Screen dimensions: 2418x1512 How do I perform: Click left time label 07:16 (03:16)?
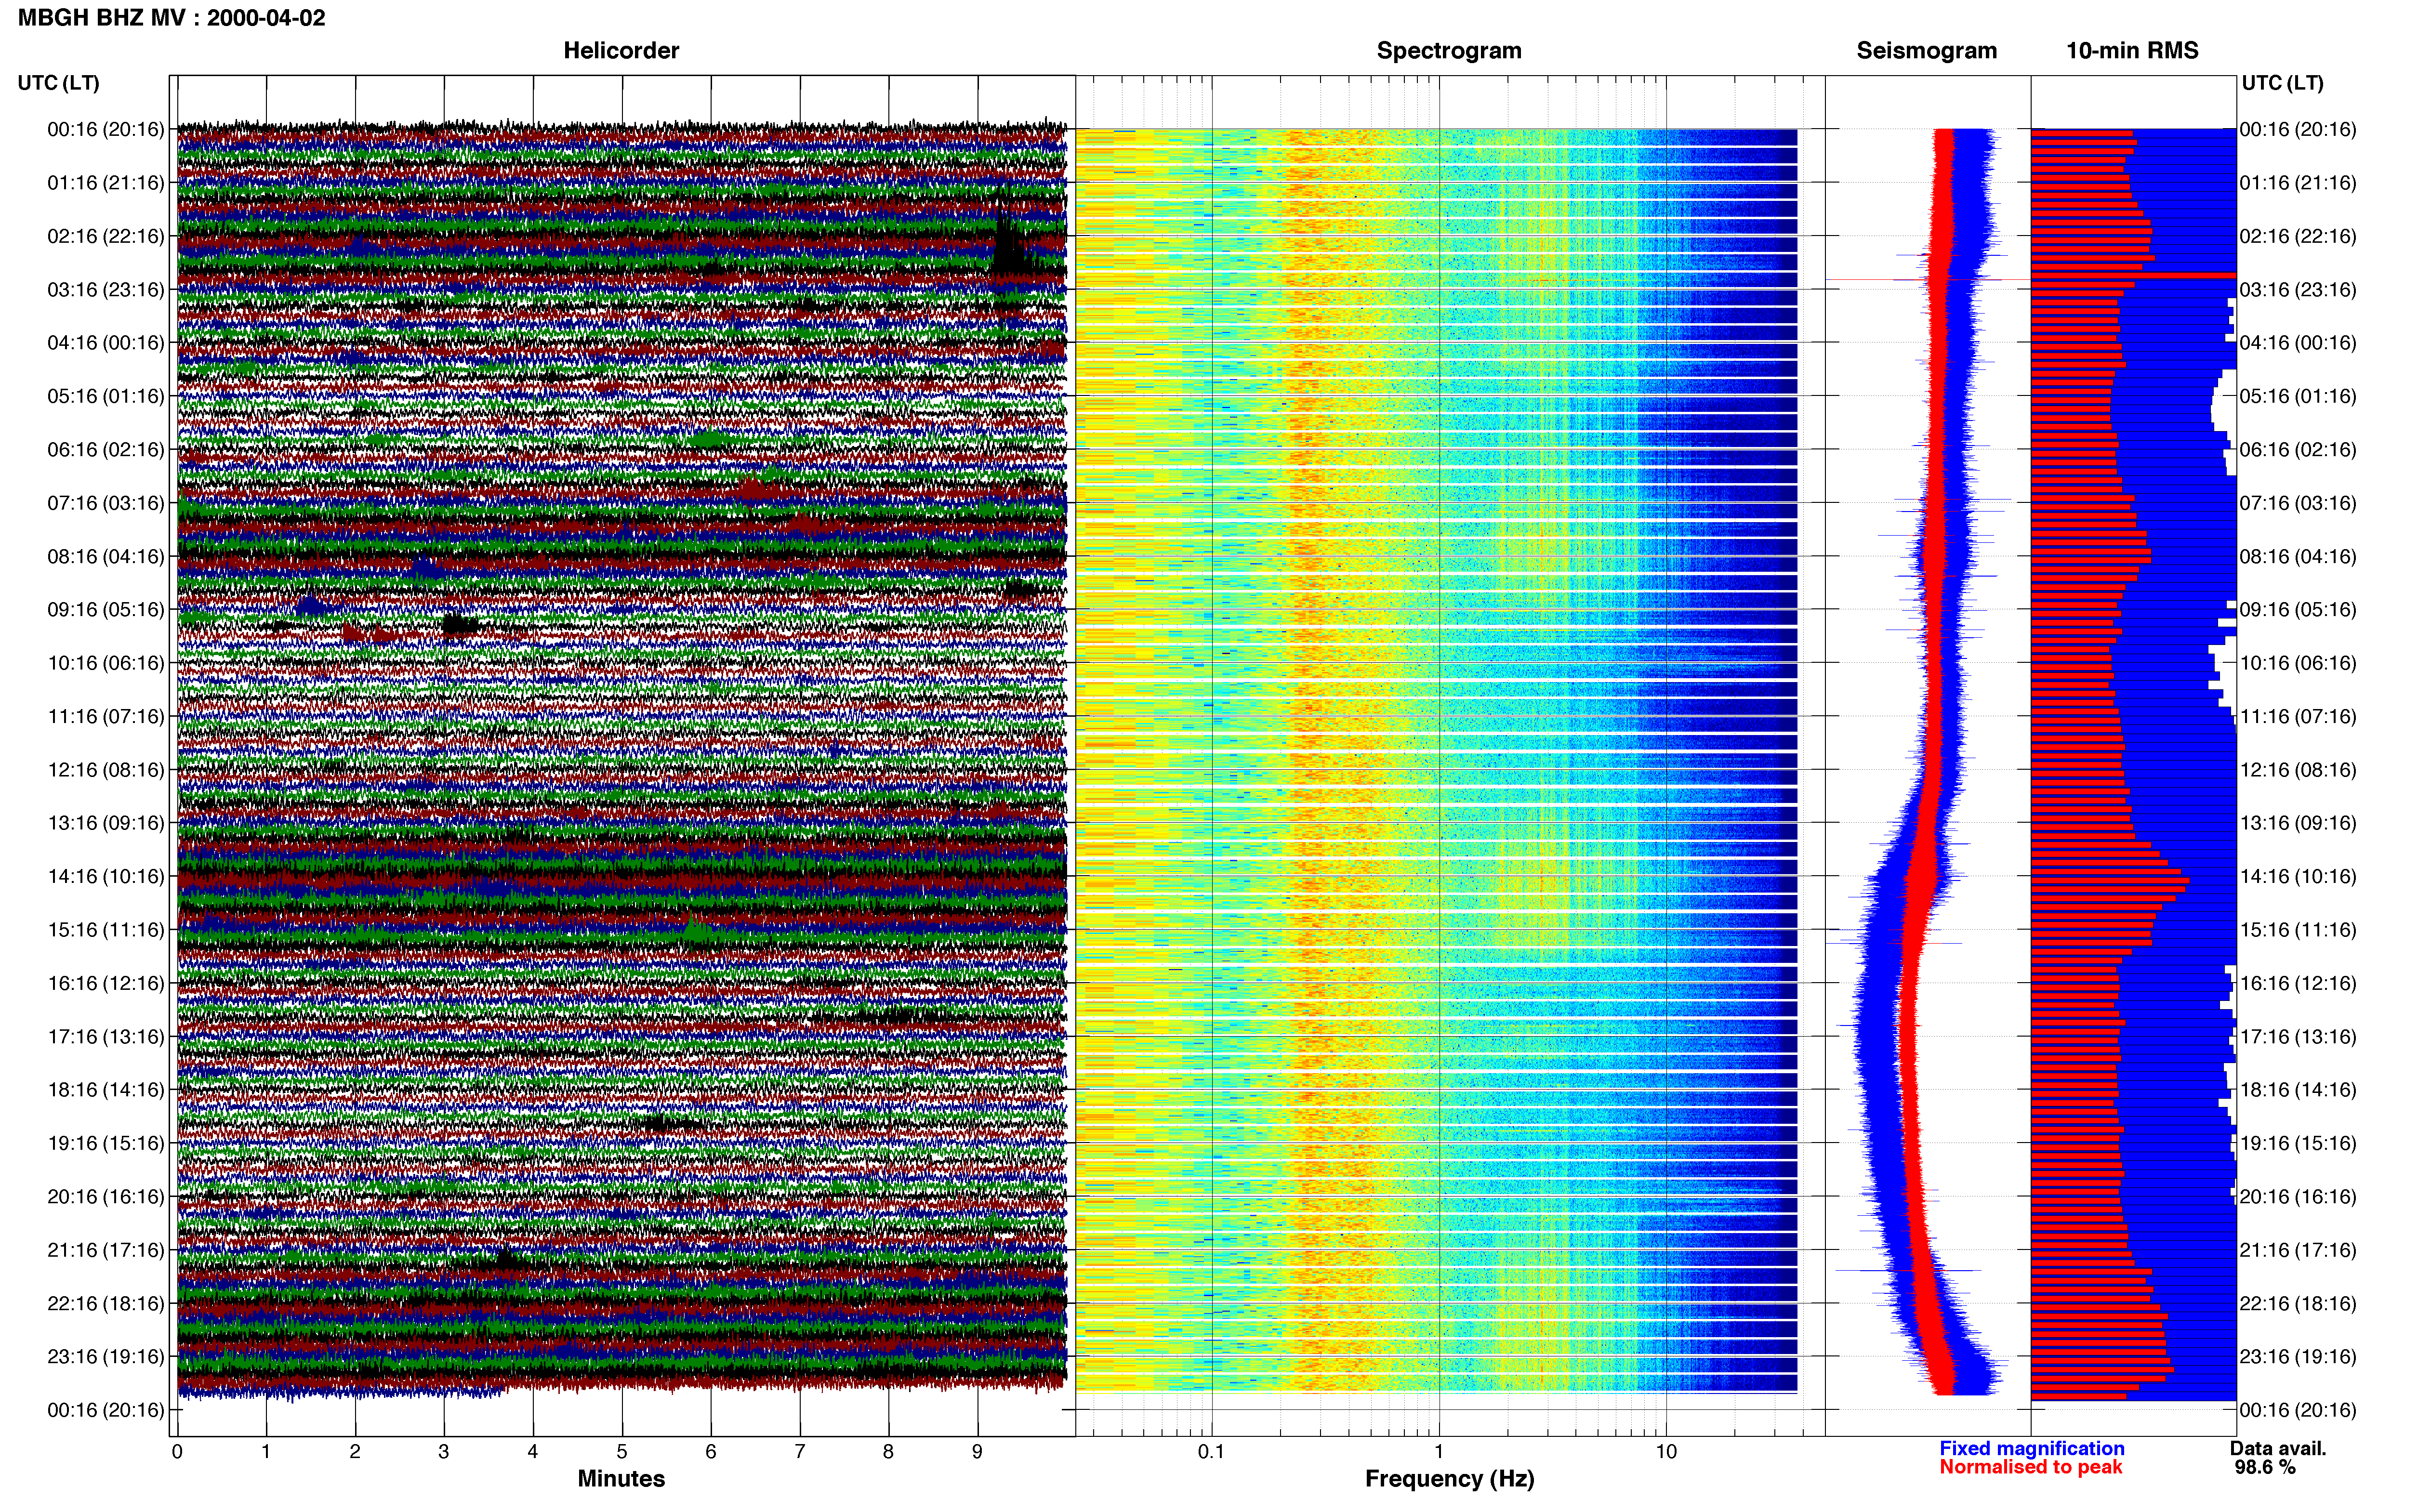pos(106,503)
